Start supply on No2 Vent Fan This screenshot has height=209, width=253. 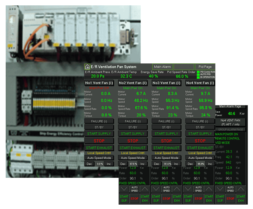pos(133,134)
